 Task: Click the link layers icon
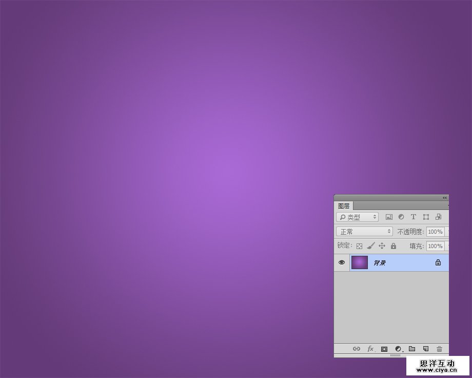(x=357, y=349)
